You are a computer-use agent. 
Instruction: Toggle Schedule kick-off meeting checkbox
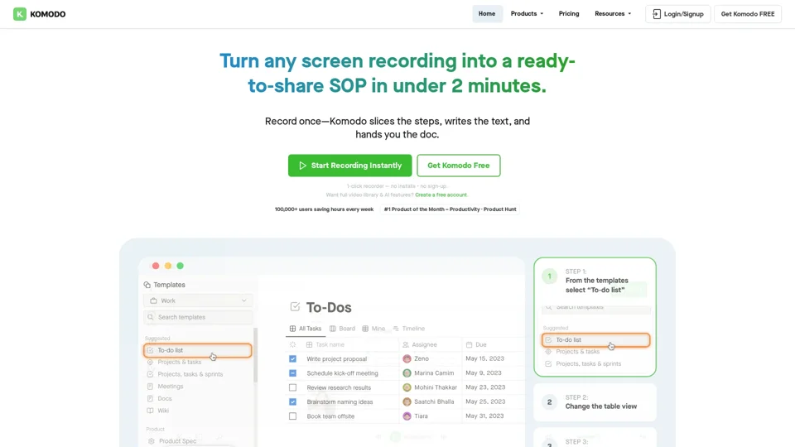[292, 373]
